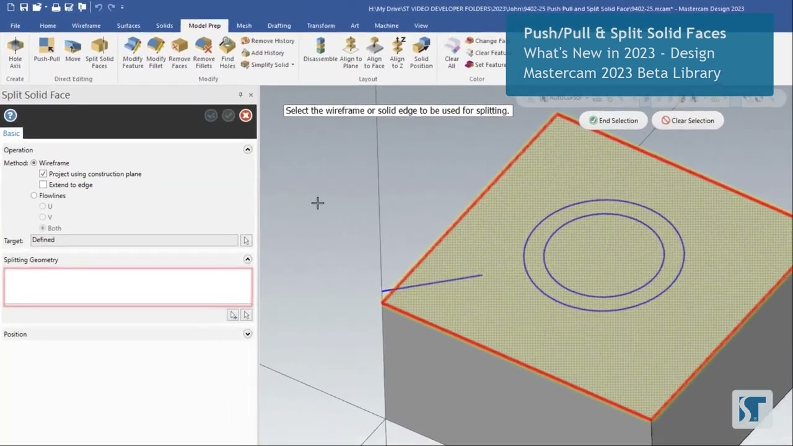Click Change Face color command

click(486, 41)
